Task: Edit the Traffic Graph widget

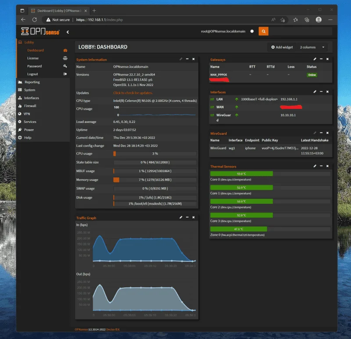Action: (181, 217)
